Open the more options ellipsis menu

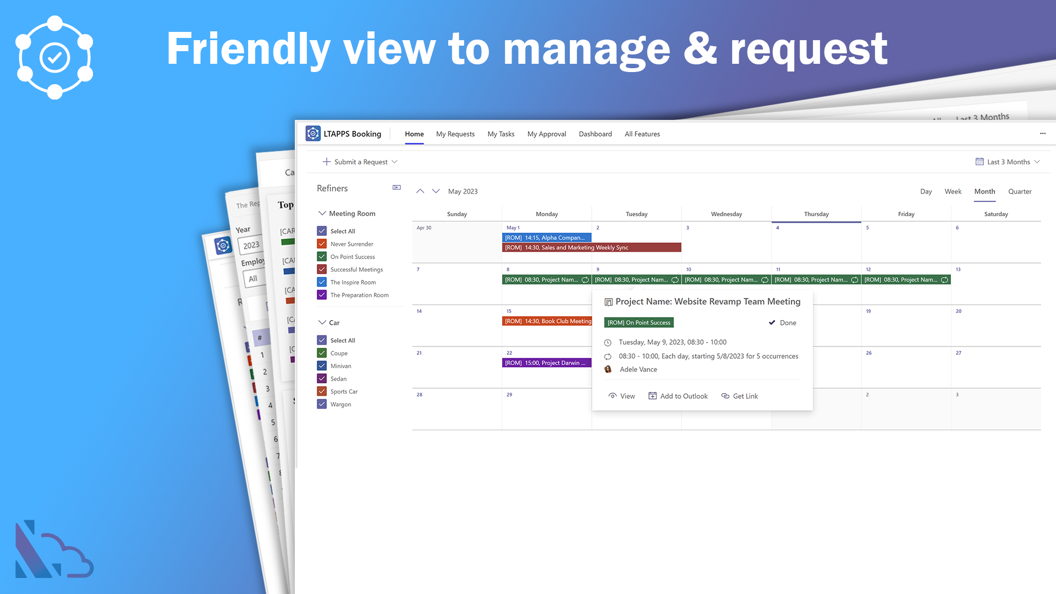(1042, 134)
